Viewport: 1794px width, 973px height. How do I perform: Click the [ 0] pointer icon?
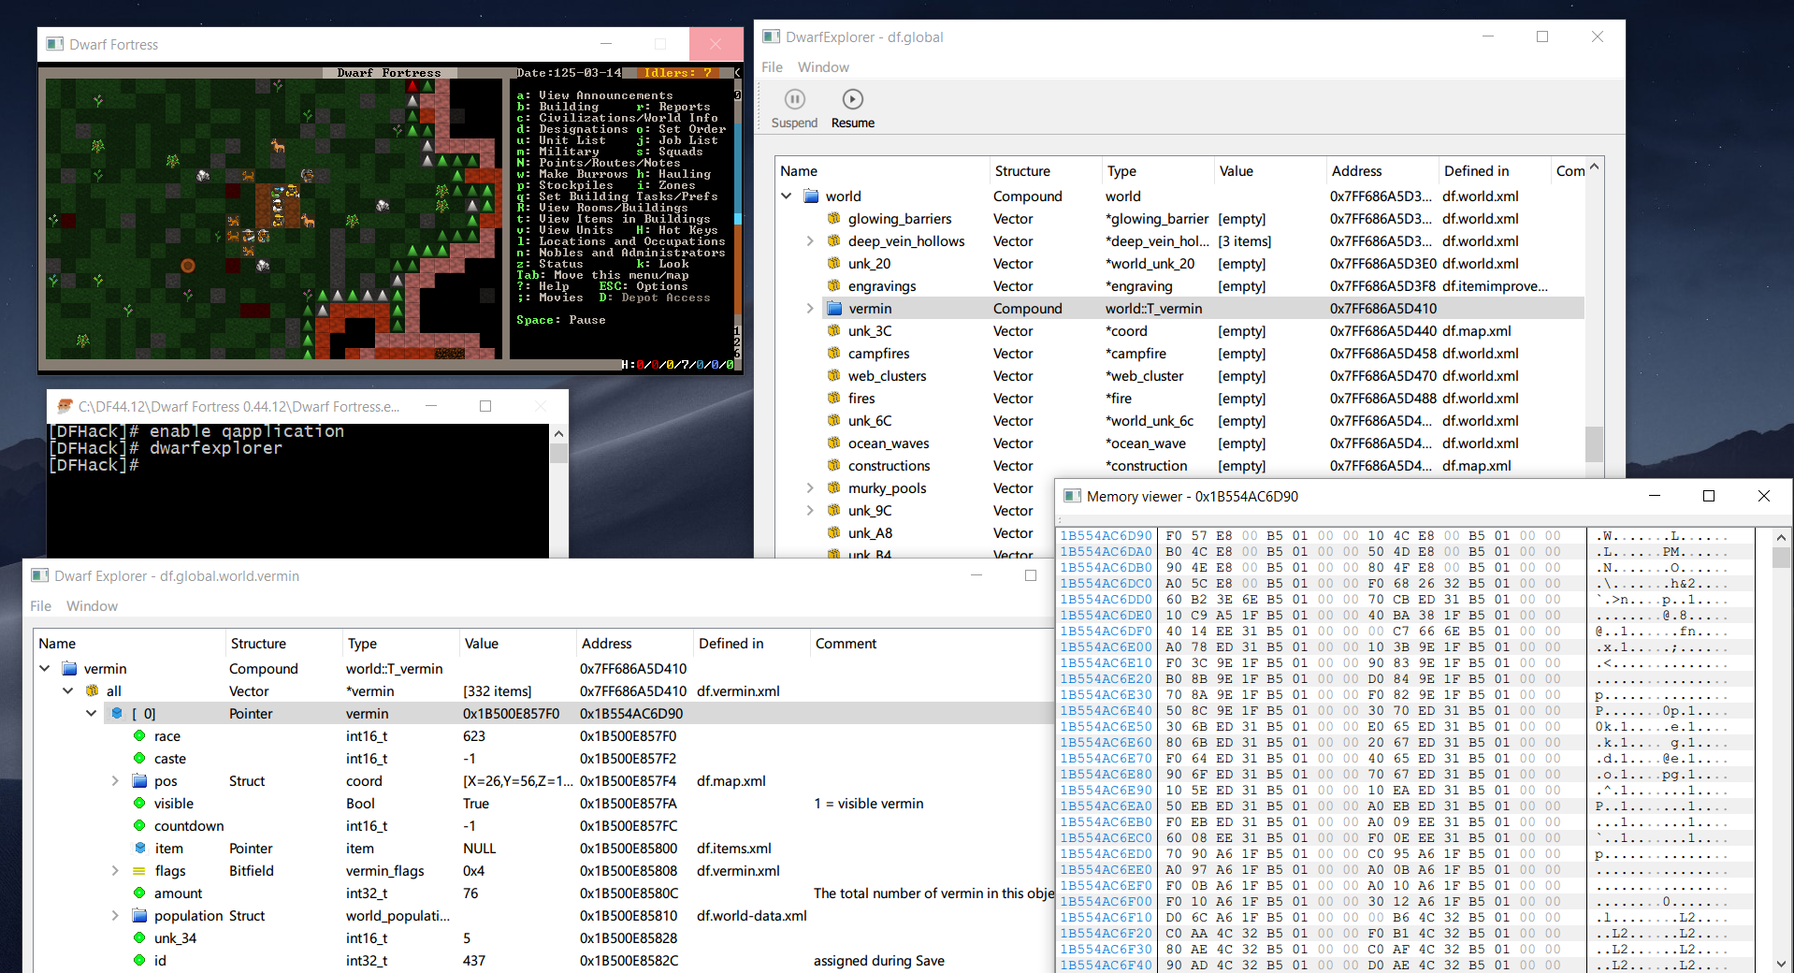tap(116, 714)
